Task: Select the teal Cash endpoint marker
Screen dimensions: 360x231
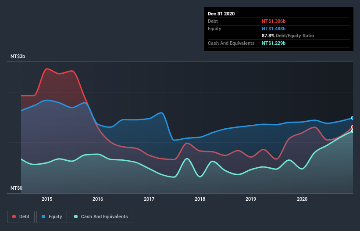Action: tap(353, 131)
